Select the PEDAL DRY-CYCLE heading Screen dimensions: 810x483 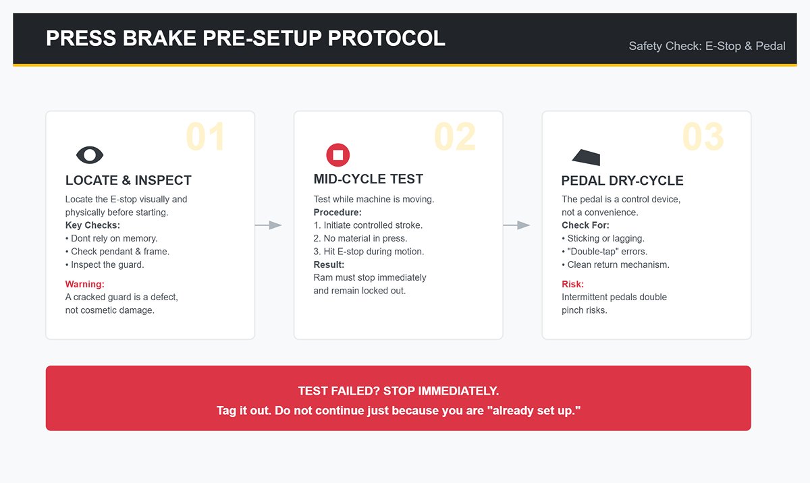622,181
